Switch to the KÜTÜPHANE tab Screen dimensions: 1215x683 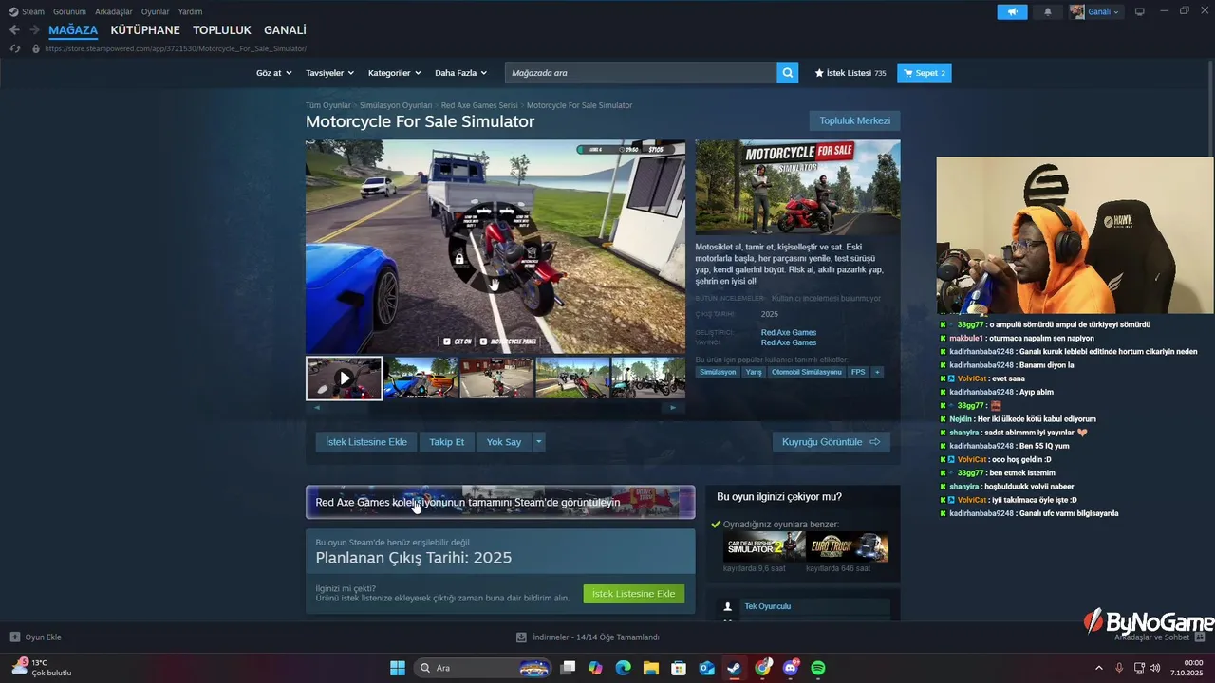coord(145,30)
